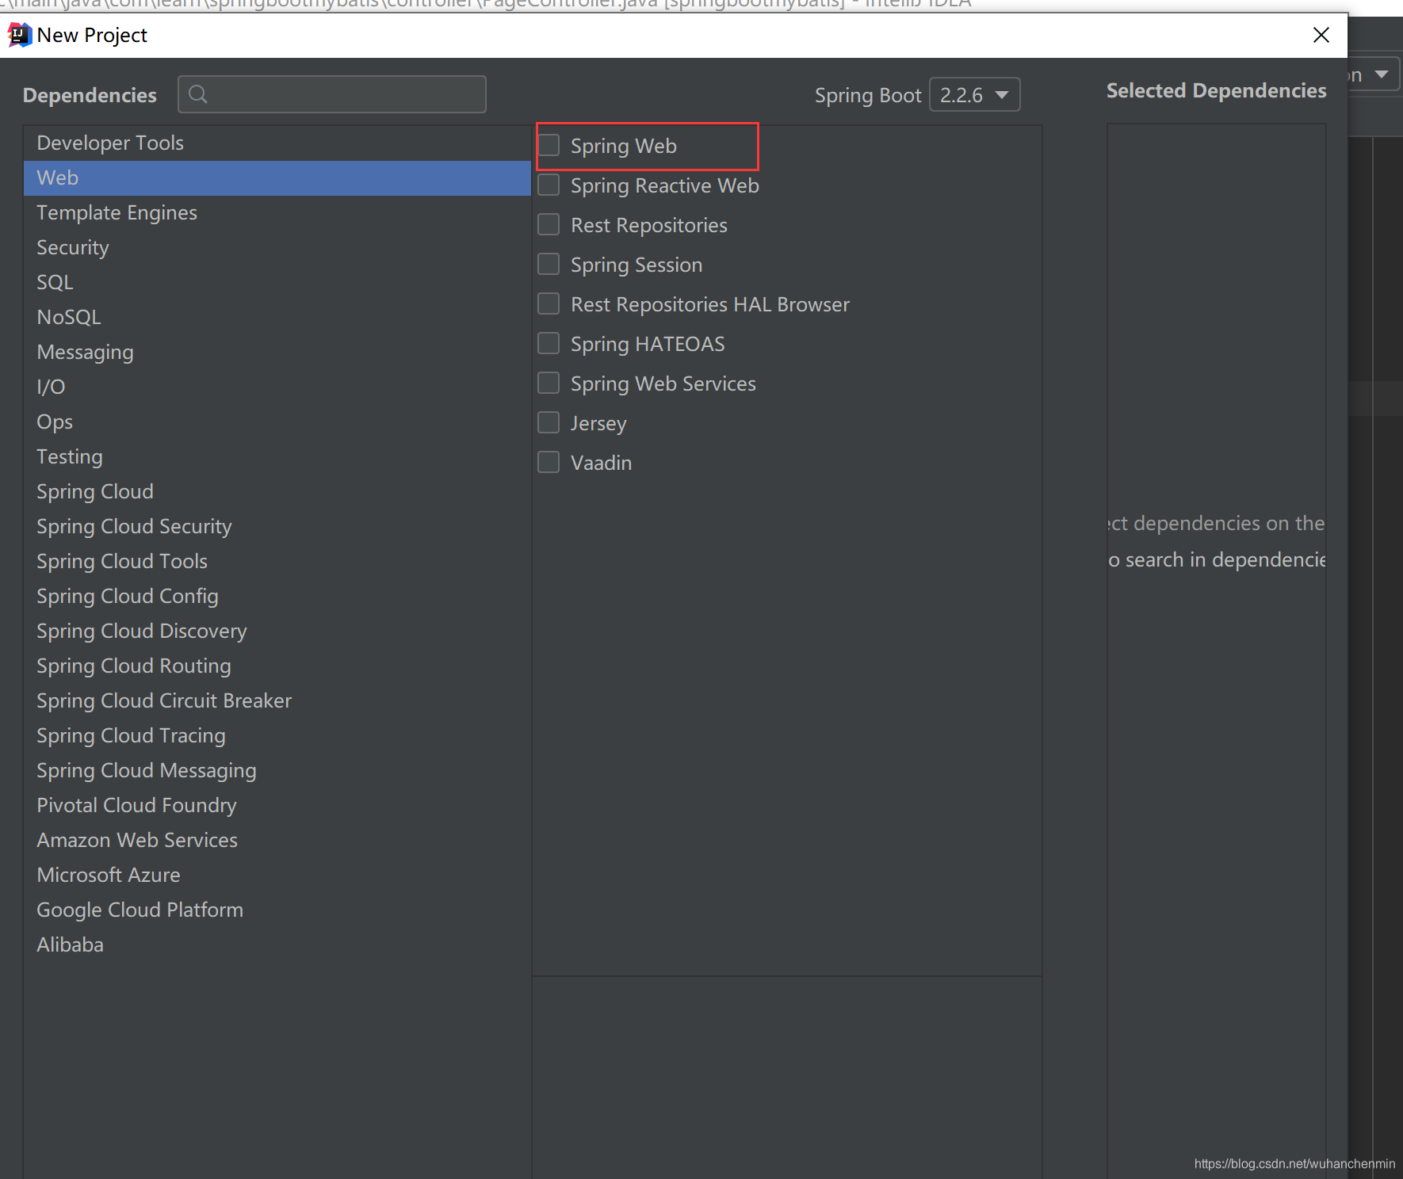Select Microsoft Azure category
This screenshot has width=1403, height=1179.
(x=277, y=875)
